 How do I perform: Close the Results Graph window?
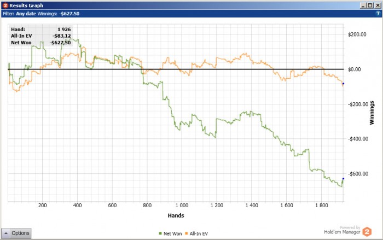click(x=378, y=5)
